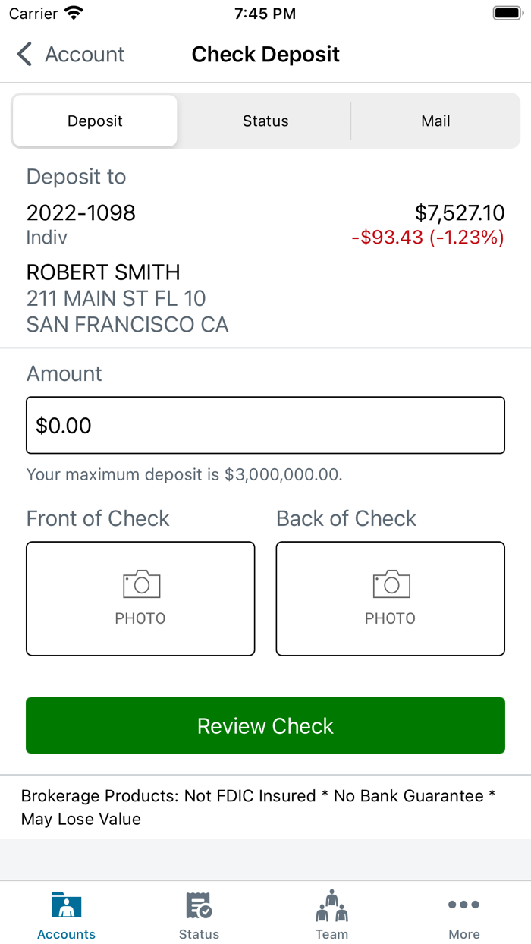Image resolution: width=531 pixels, height=944 pixels.
Task: Open the Mail tab
Action: pos(436,121)
